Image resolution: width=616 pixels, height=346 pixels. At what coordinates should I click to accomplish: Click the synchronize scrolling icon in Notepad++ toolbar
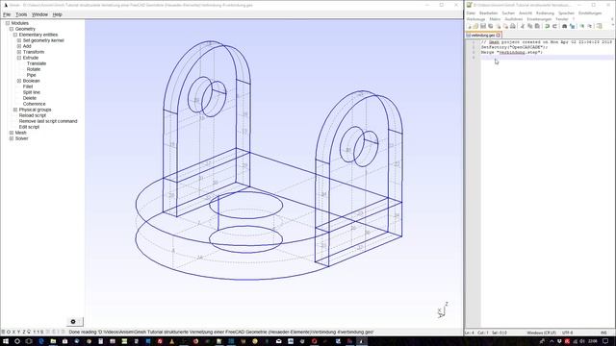[599, 26]
